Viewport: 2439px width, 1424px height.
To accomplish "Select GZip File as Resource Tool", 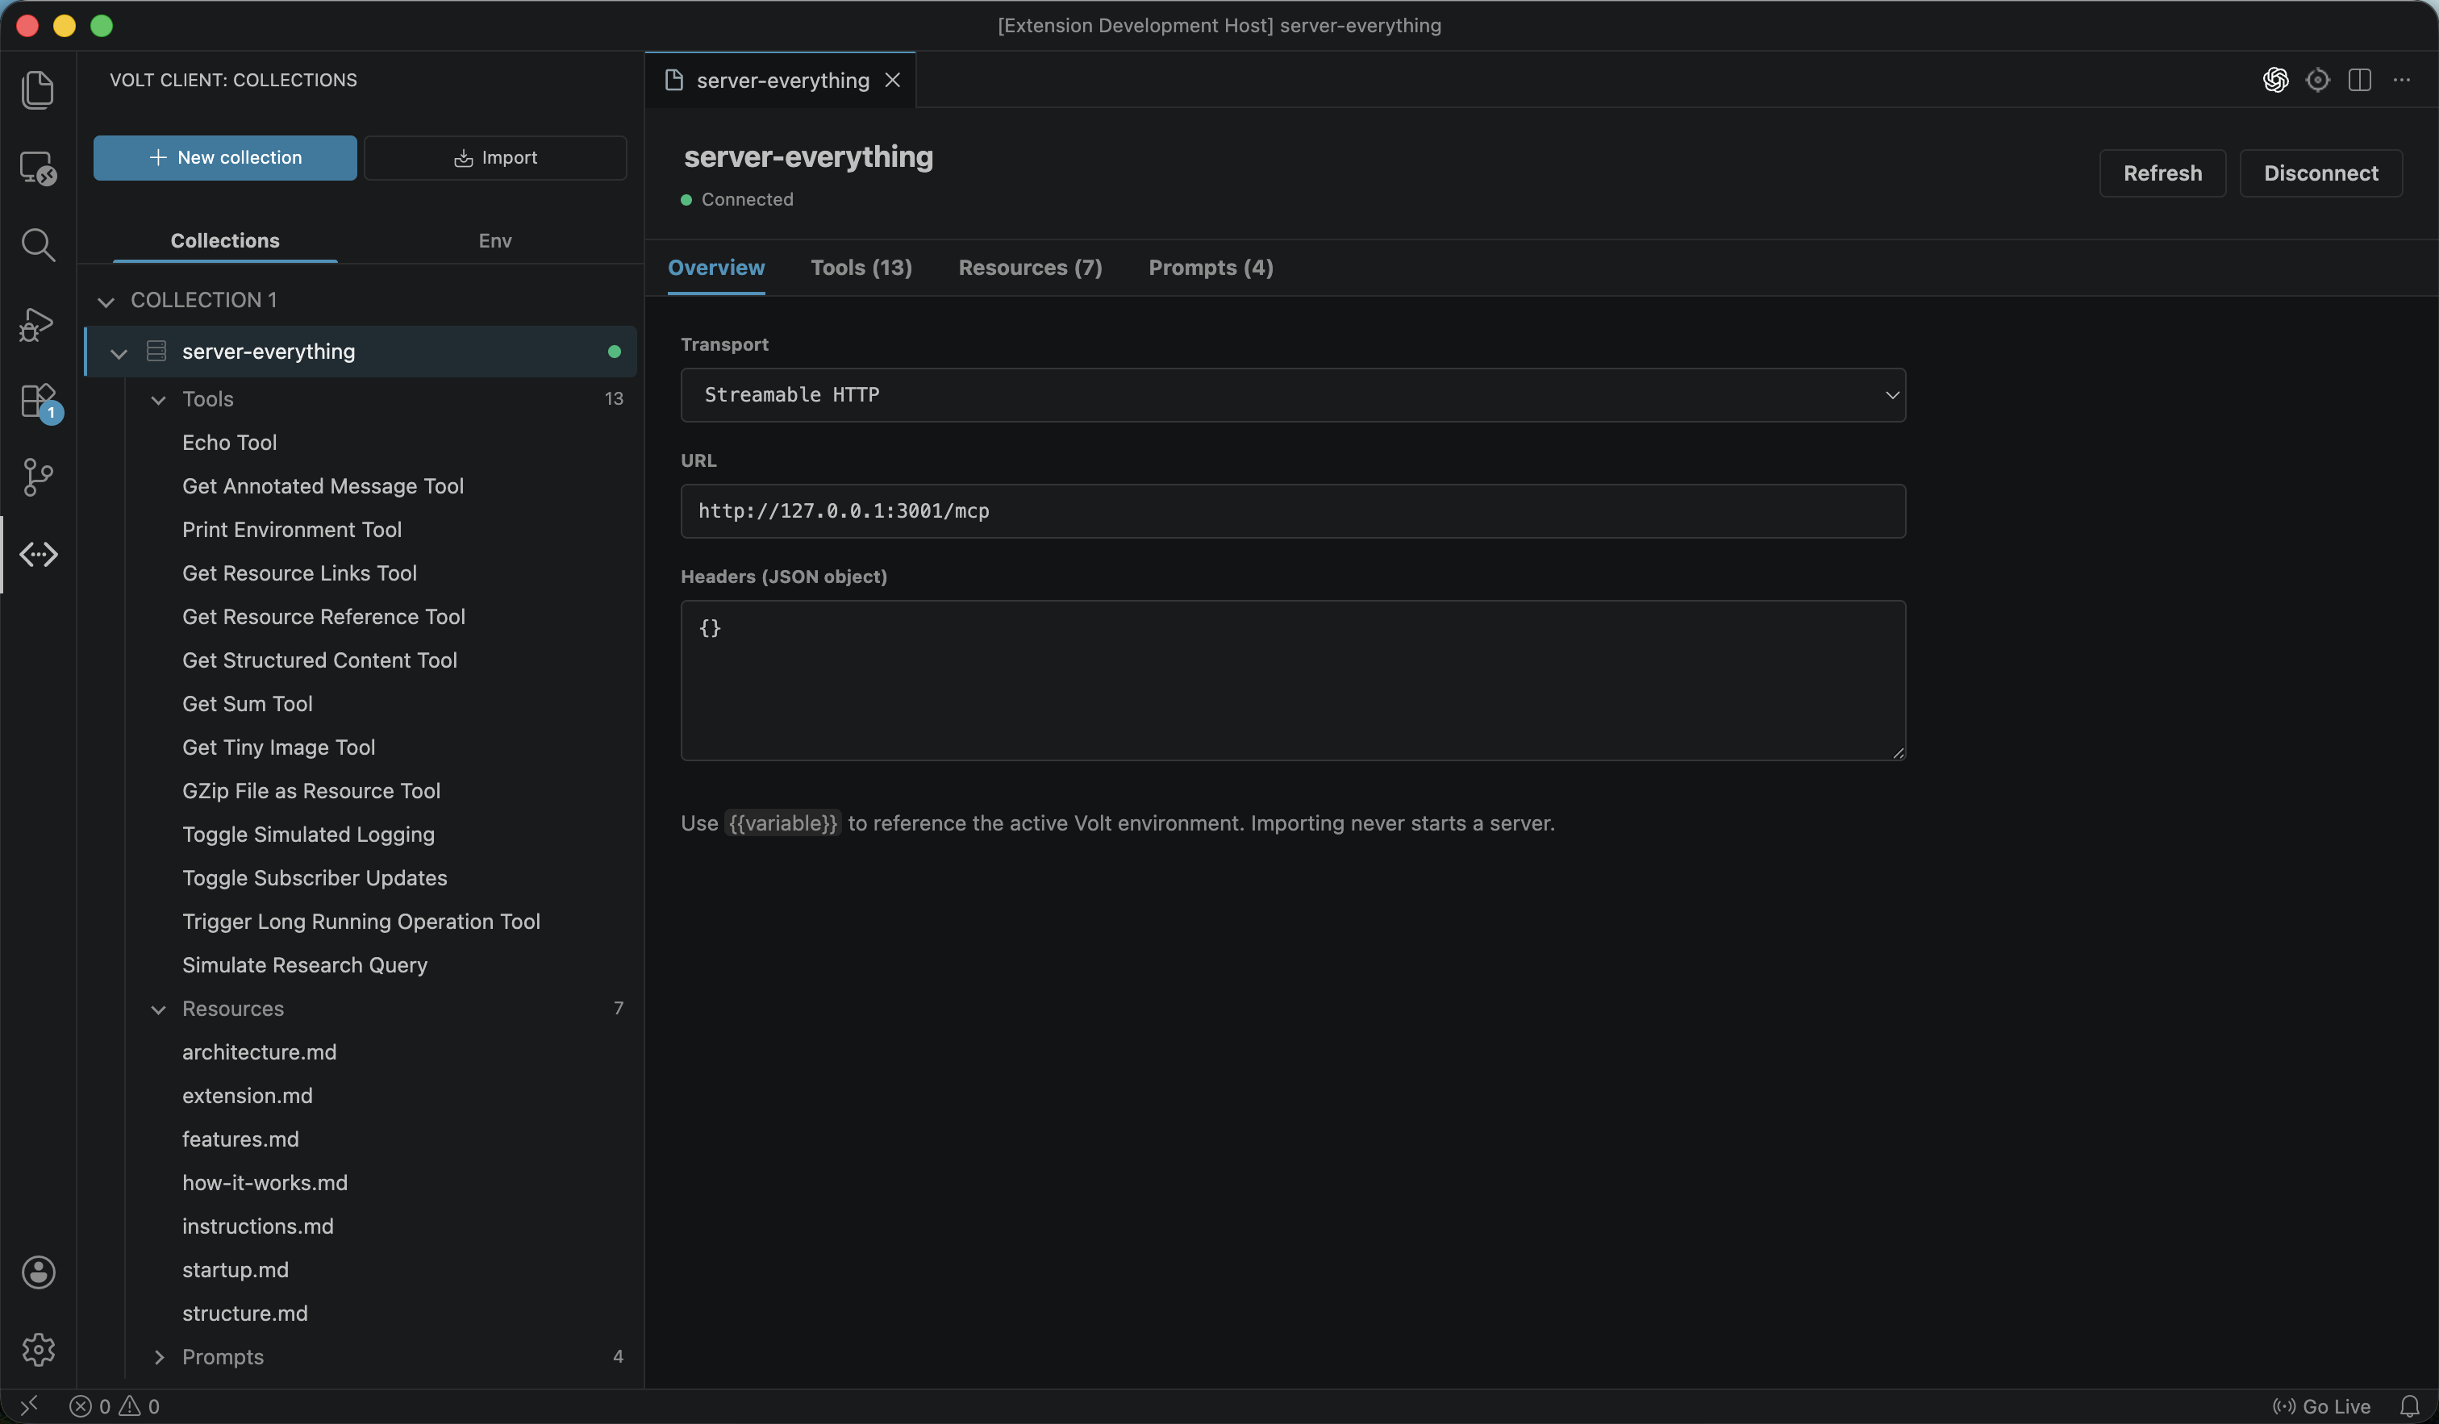I will click(311, 791).
